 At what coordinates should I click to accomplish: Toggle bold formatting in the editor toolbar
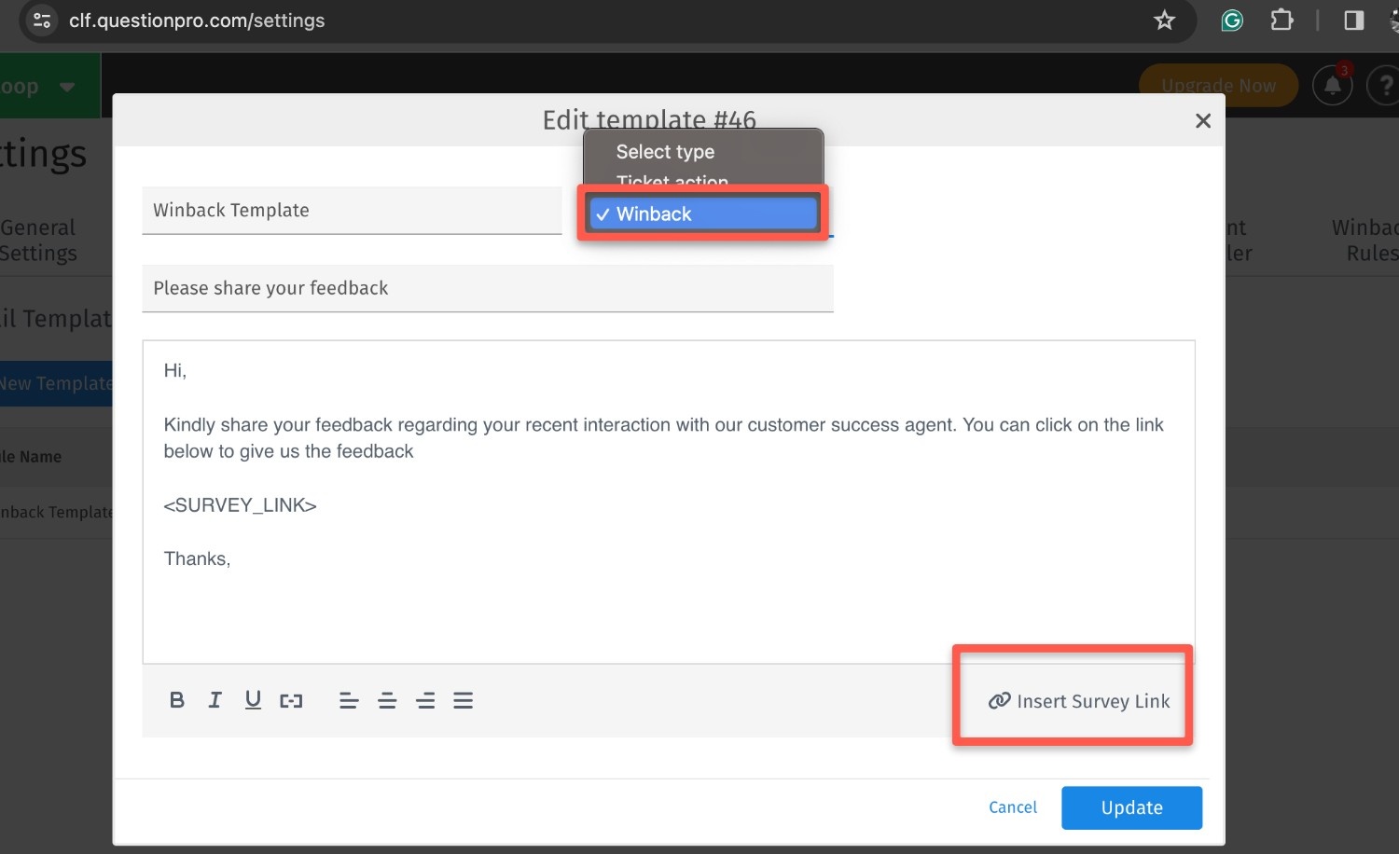[177, 700]
